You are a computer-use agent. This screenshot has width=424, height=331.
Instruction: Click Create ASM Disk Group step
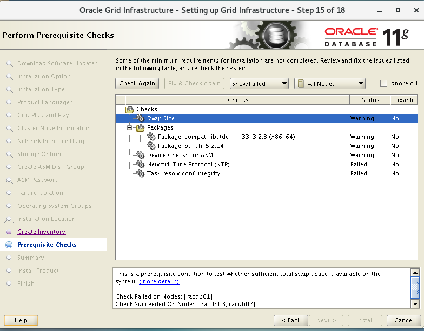coord(51,167)
